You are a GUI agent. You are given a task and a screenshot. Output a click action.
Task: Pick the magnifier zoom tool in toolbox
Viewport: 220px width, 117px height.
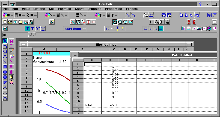[x=5, y=51]
